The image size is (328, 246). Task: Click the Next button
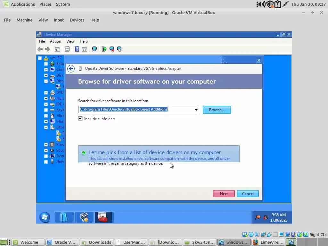224,194
